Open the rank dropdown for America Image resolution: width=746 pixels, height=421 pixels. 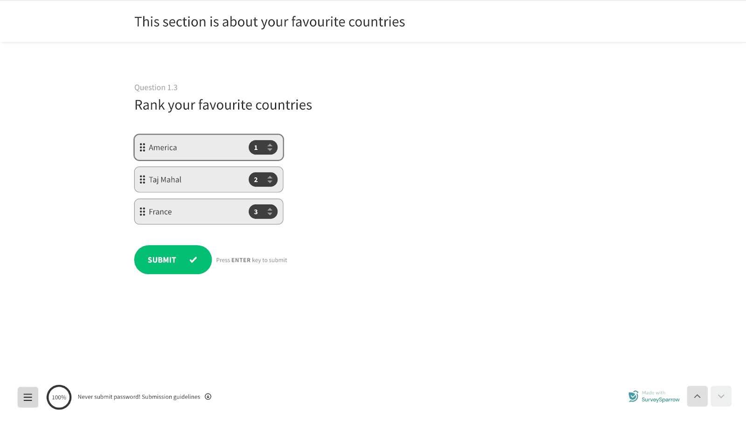263,147
